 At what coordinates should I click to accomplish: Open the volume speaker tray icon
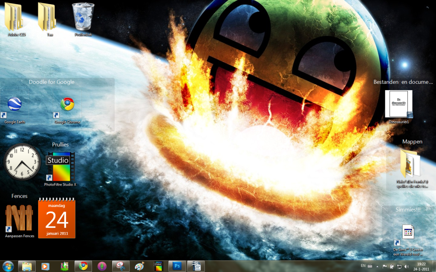point(406,266)
